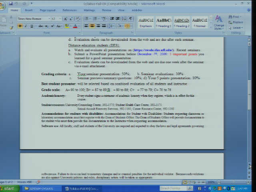Click the Grow Font icon
Image resolution: width=256 pixels, height=192 pixels.
coord(65,19)
